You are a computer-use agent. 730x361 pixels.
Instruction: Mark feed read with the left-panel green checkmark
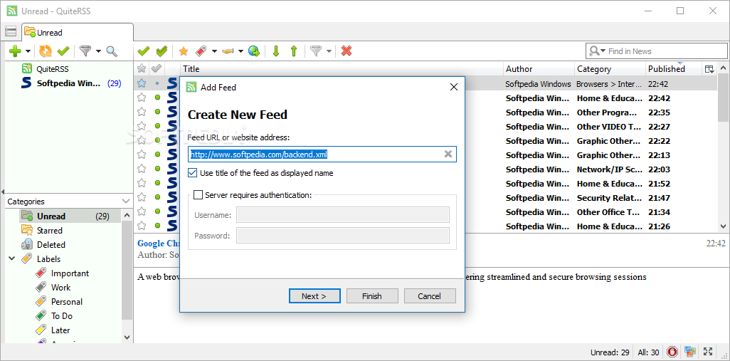(63, 51)
